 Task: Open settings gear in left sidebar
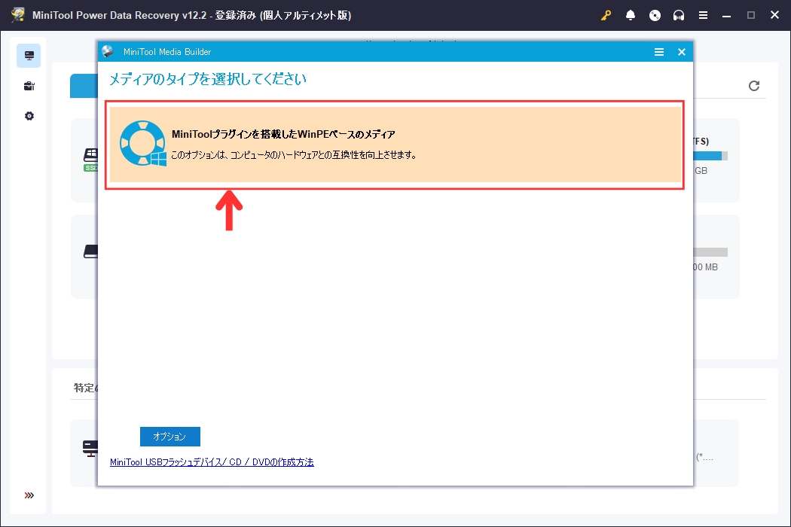29,116
